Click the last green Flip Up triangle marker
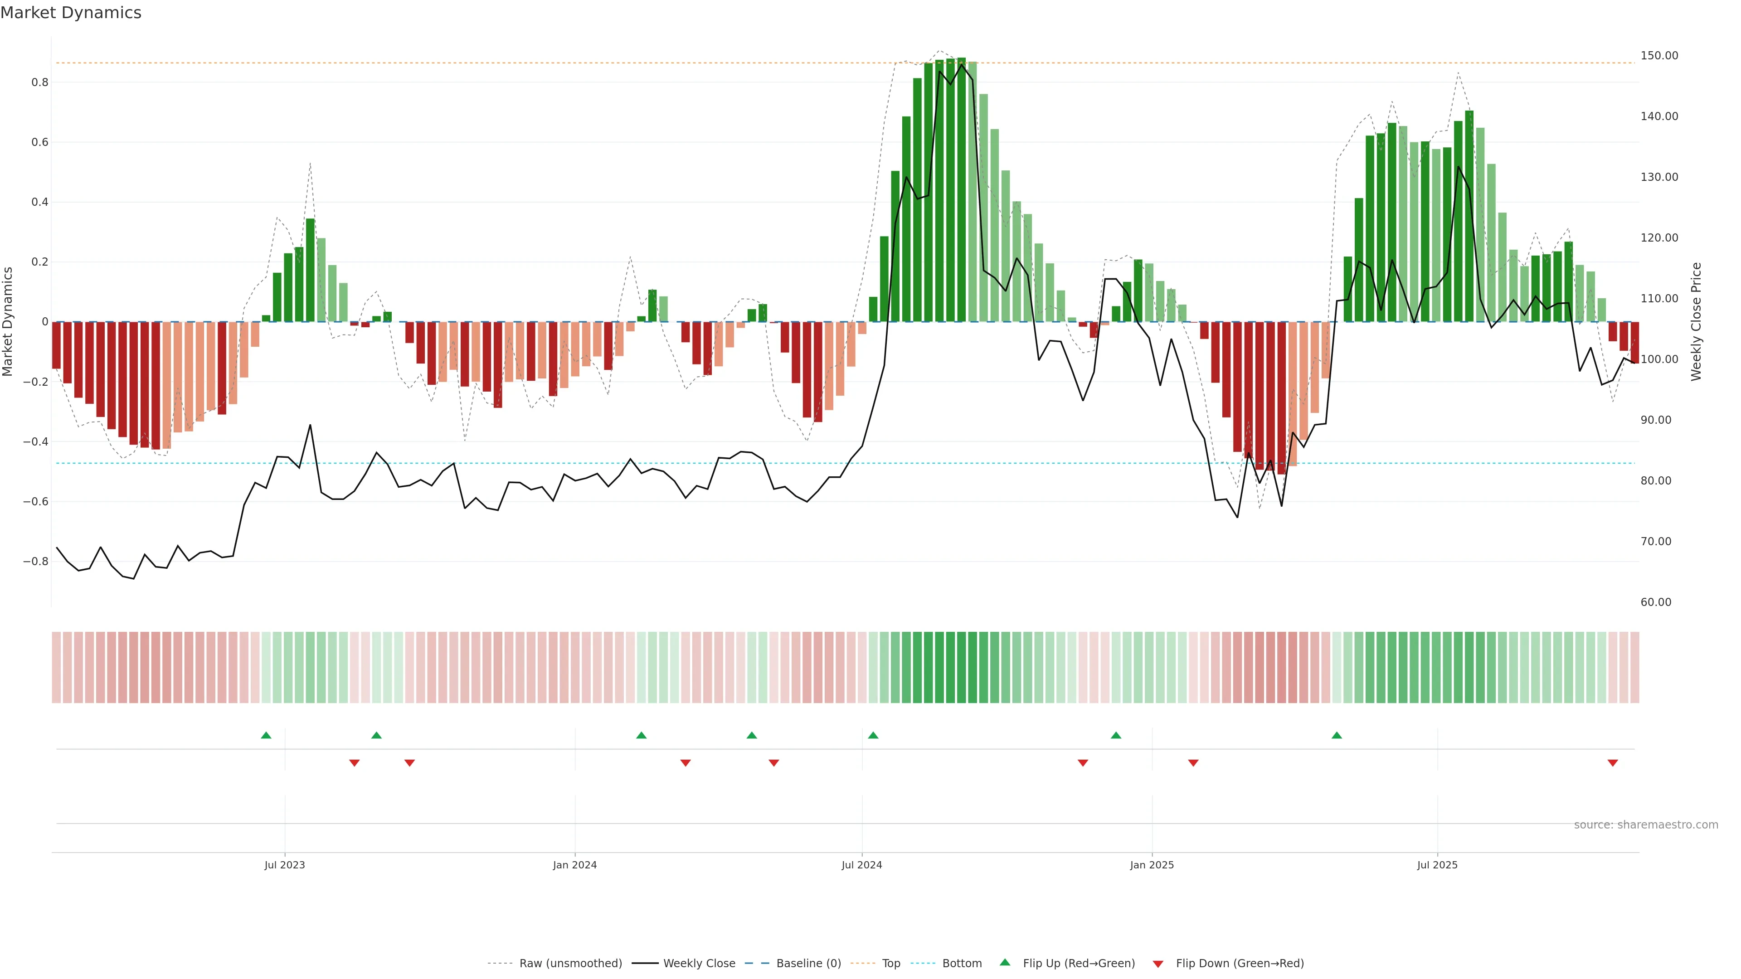Viewport: 1741px width, 979px height. [1337, 735]
